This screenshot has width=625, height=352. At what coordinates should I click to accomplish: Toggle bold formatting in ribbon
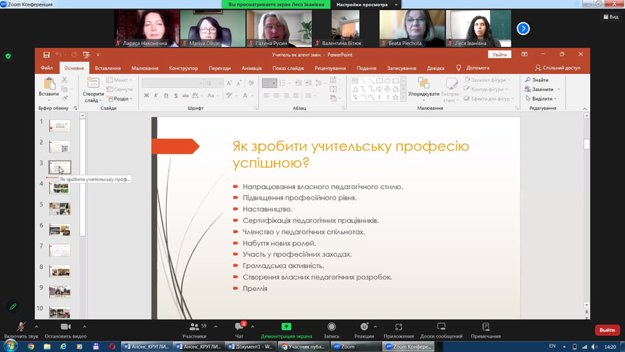[x=147, y=96]
